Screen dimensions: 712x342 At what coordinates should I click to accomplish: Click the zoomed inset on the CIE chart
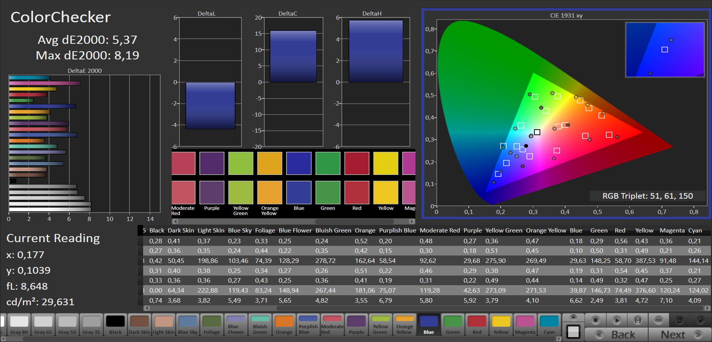tap(665, 50)
